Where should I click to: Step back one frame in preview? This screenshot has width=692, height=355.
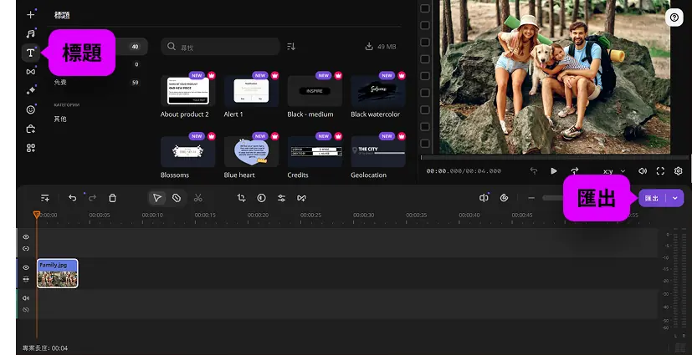(x=534, y=171)
